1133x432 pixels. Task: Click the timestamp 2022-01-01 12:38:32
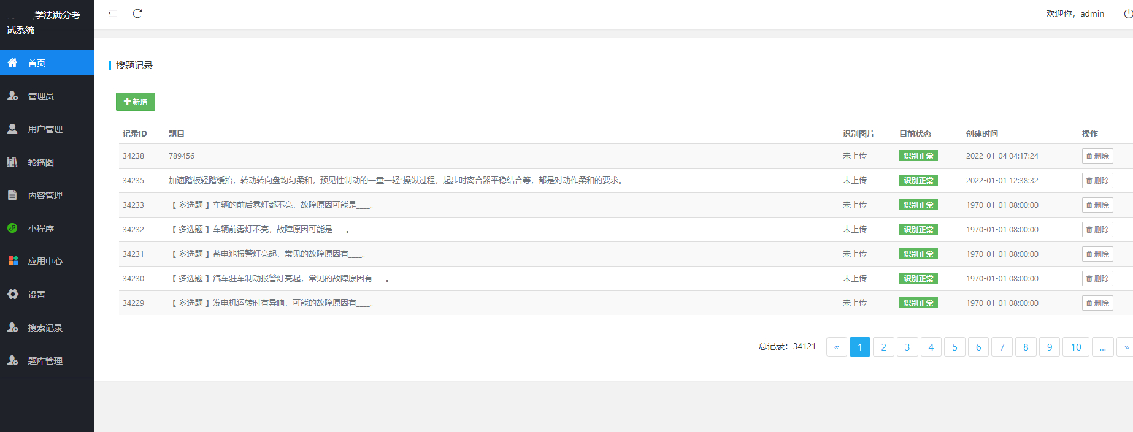click(1002, 181)
